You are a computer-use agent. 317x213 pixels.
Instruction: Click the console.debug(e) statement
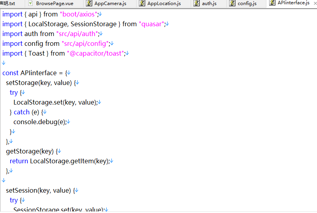point(40,122)
